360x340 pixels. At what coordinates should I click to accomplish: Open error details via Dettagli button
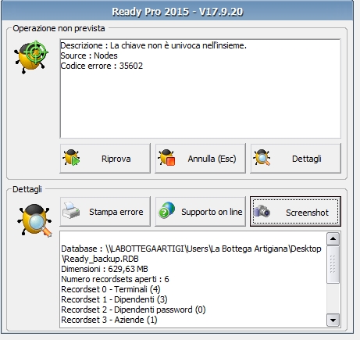tap(296, 158)
